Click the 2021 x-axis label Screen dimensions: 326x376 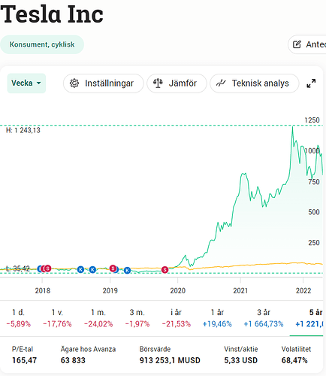point(240,291)
